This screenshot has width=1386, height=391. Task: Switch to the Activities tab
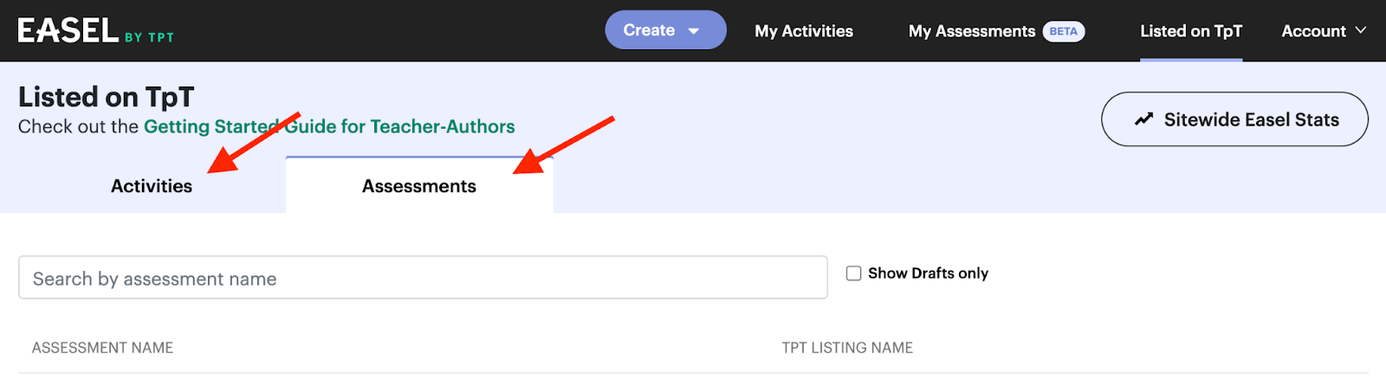click(x=152, y=186)
